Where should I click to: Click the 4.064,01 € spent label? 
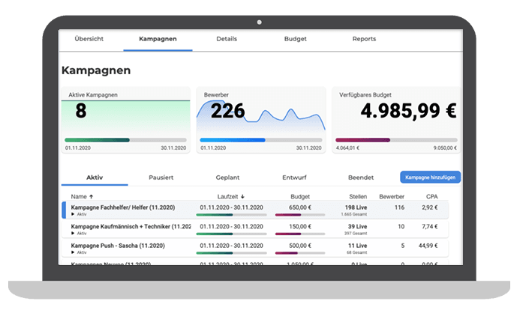(x=347, y=148)
